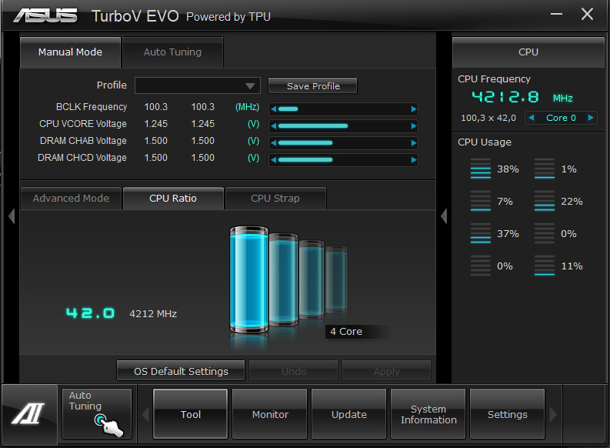Click the fourth smallest core cylinder

point(336,279)
